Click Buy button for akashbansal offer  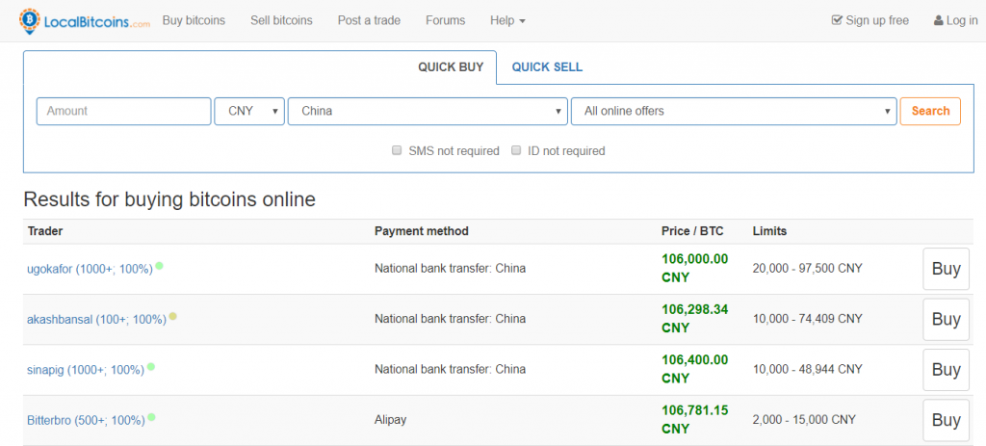coord(946,320)
